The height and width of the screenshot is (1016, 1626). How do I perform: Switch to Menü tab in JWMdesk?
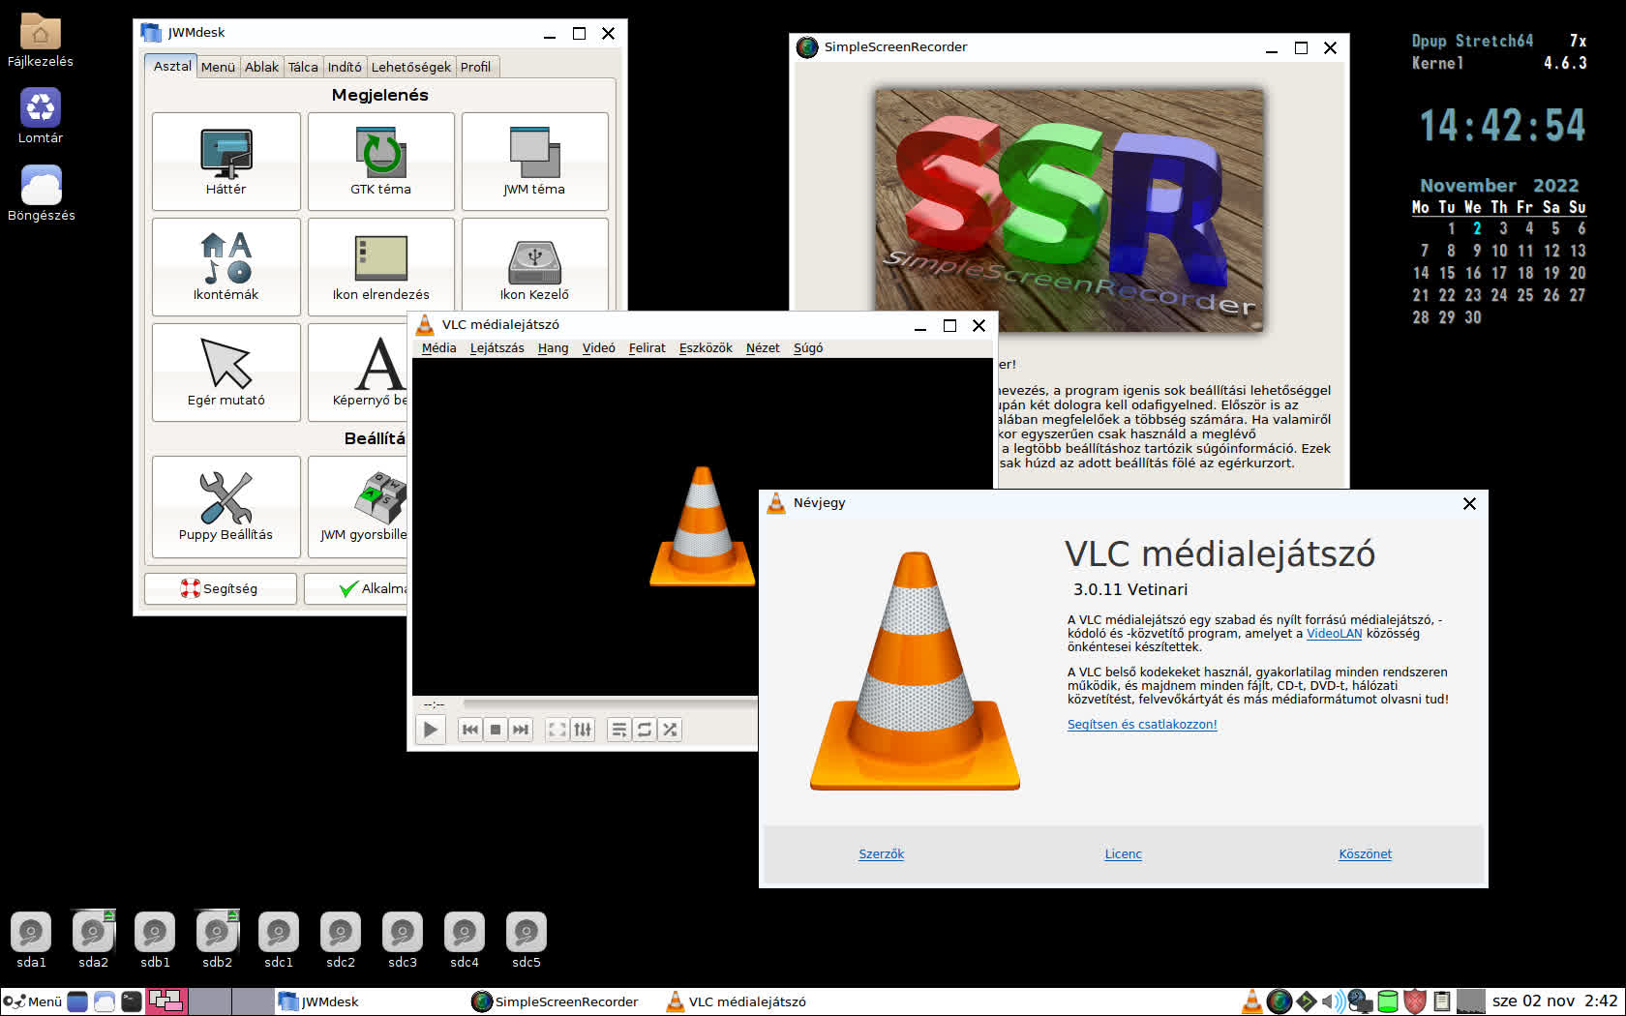click(218, 67)
